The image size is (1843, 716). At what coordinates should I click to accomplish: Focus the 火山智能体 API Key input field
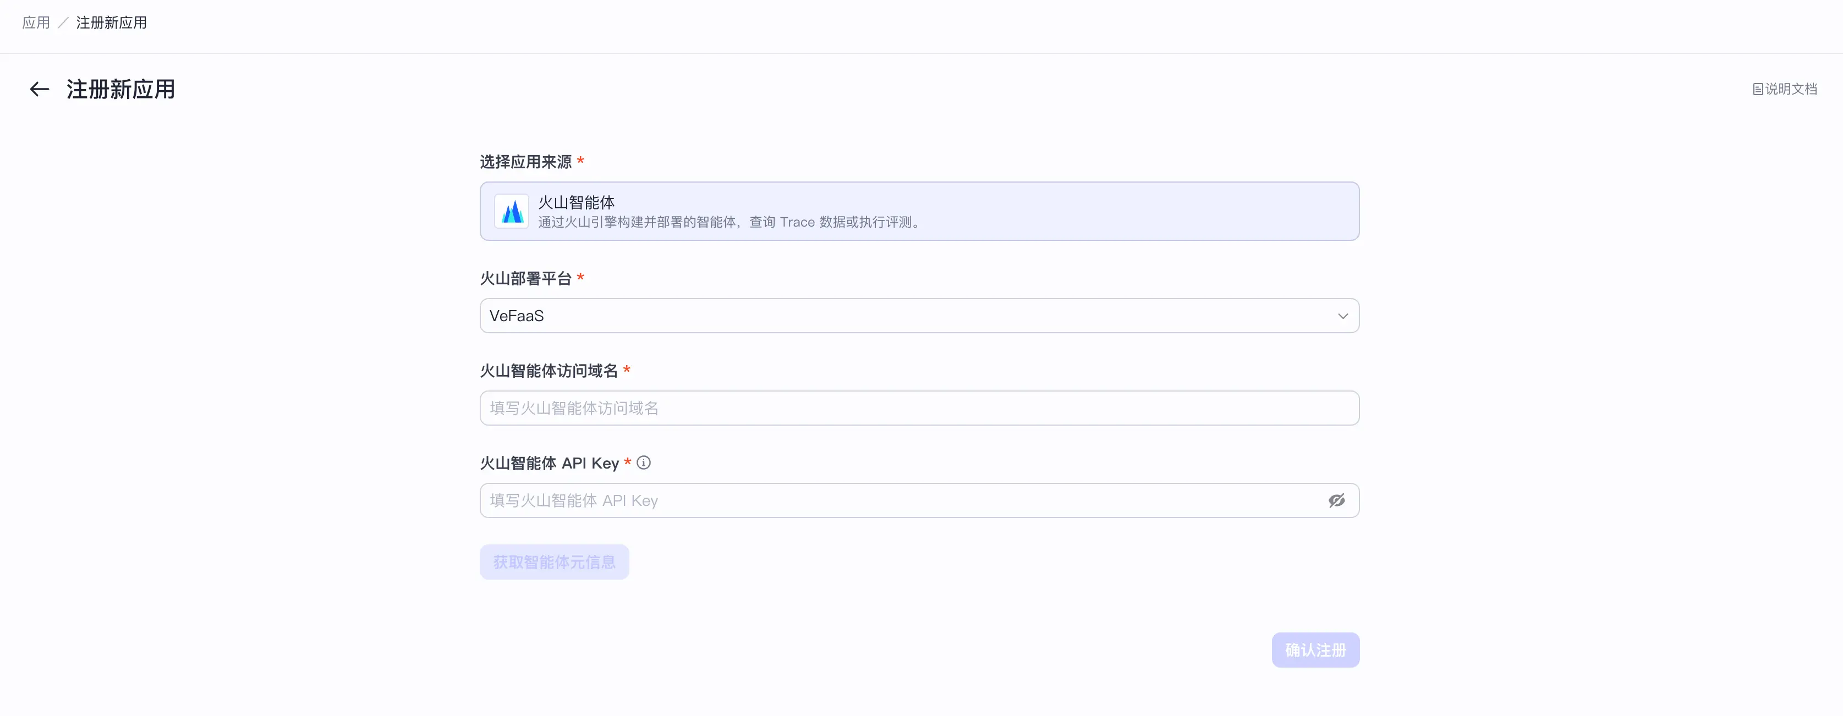[x=919, y=500]
